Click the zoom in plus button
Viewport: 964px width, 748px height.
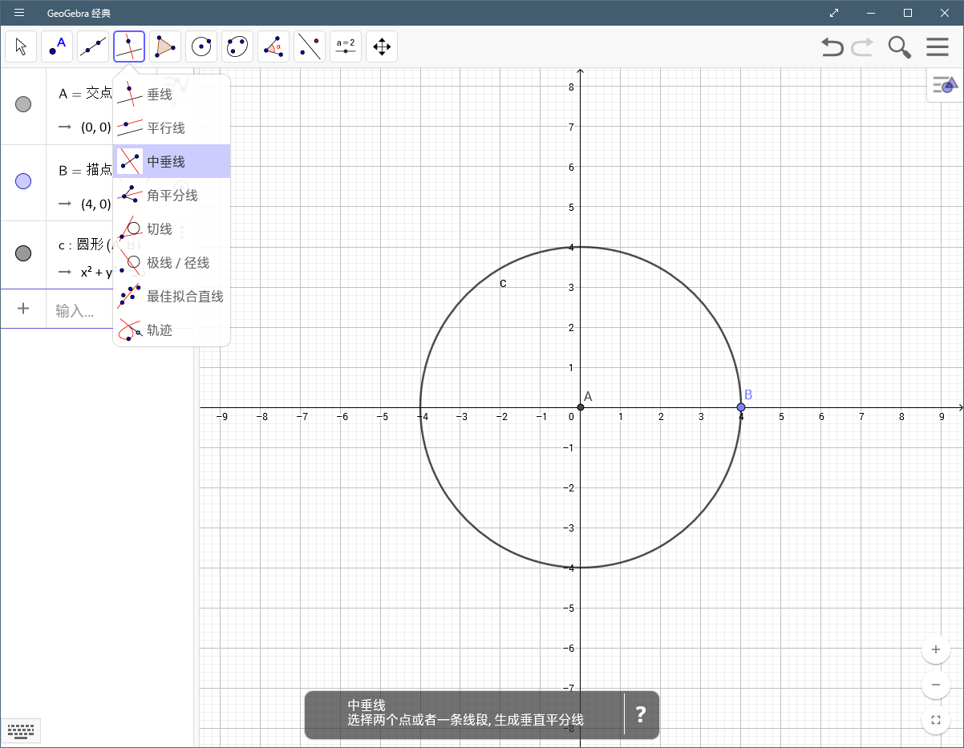(x=936, y=649)
